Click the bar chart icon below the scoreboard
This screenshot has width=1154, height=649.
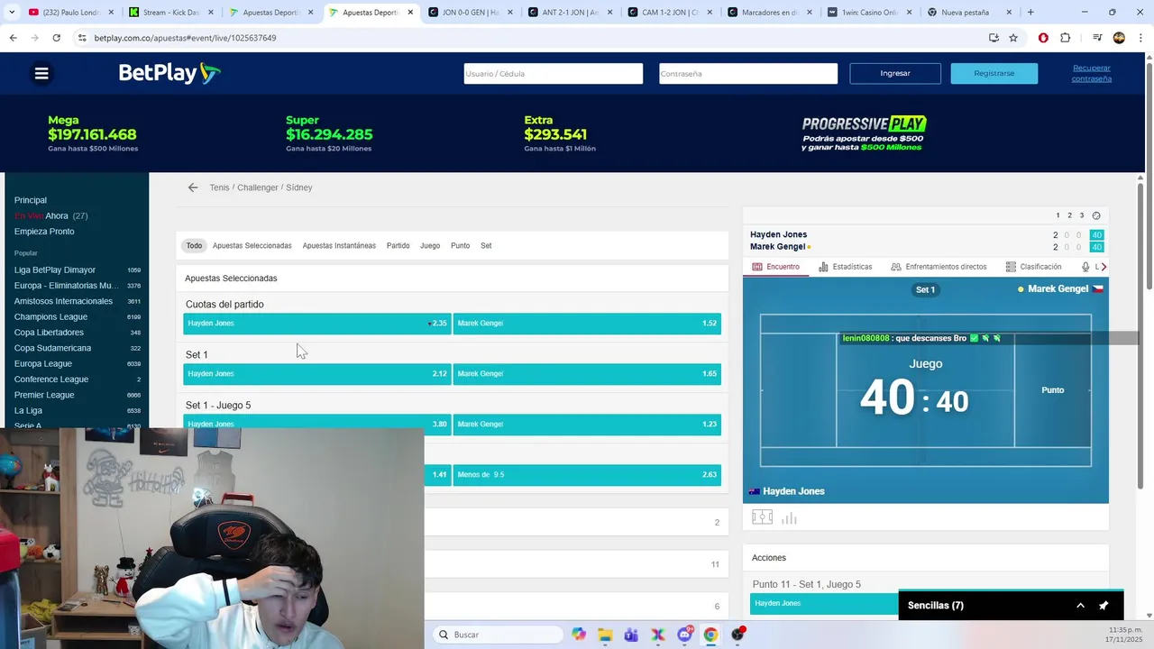point(789,517)
